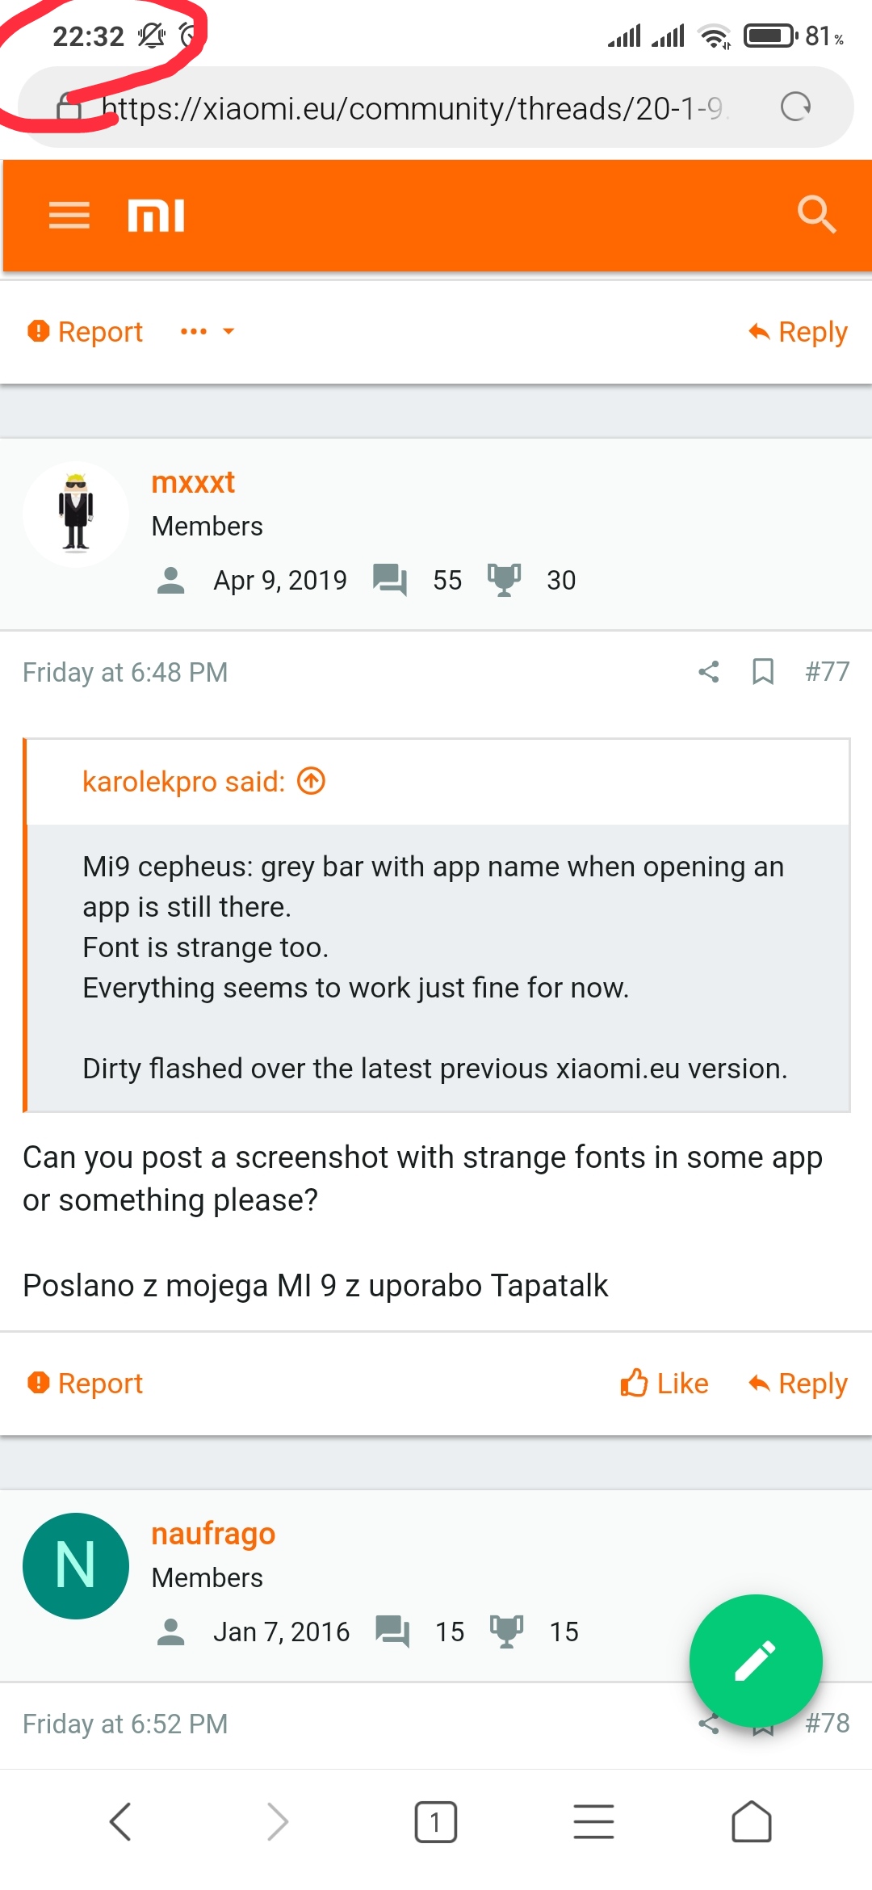Screen dimensions: 872x1890
Task: Bookmark post #77
Action: [762, 672]
